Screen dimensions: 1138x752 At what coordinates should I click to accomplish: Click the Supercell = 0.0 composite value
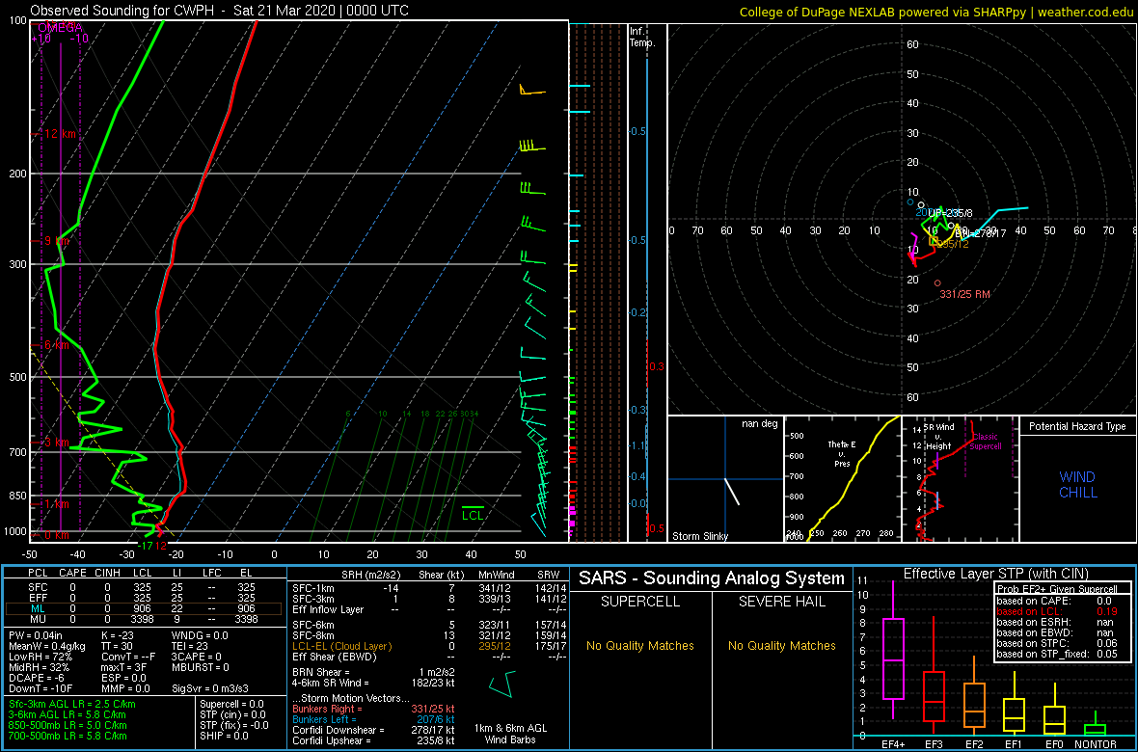(232, 704)
